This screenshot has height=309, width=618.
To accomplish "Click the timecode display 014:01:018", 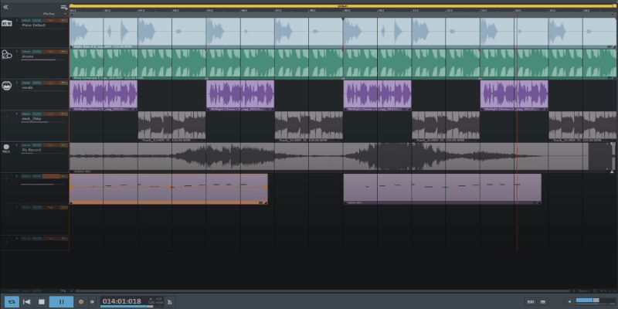I will pyautogui.click(x=122, y=301).
